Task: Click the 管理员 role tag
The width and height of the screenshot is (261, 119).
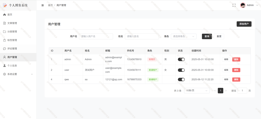Action: click(x=152, y=59)
